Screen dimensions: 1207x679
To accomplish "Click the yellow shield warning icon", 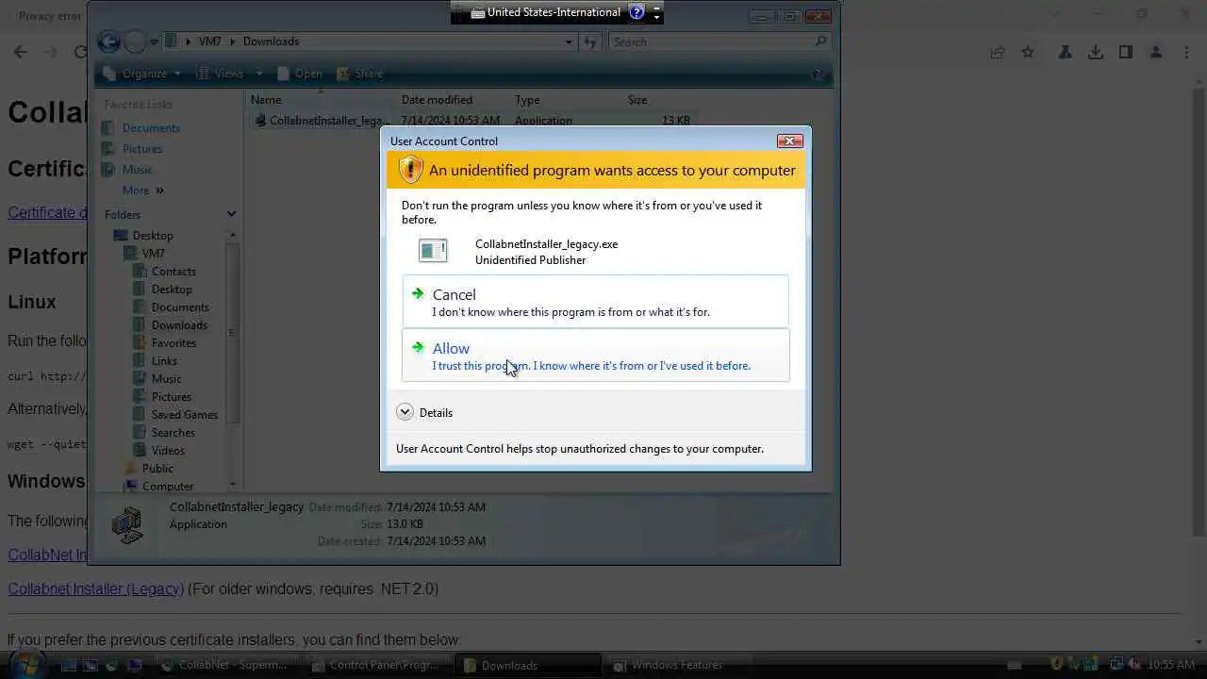I will coord(410,170).
